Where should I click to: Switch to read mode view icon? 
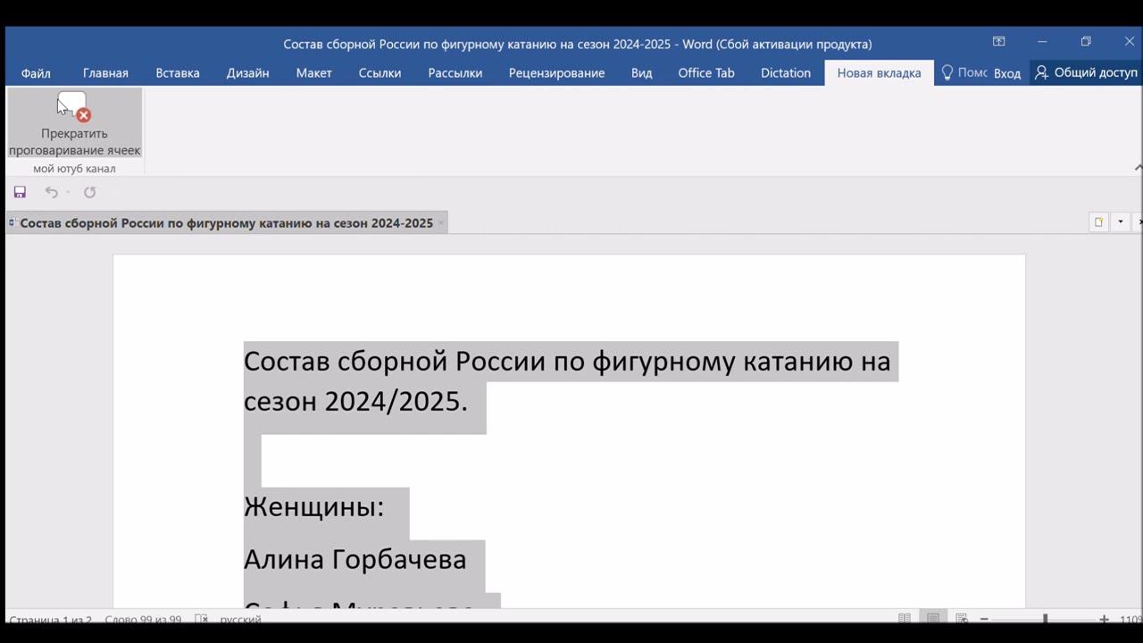tap(905, 619)
